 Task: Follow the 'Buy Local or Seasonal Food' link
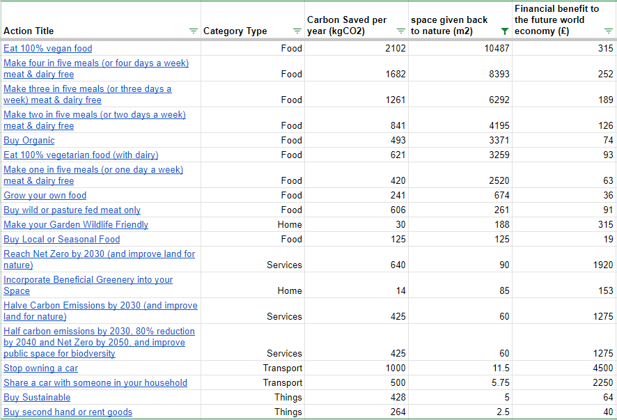coord(62,239)
